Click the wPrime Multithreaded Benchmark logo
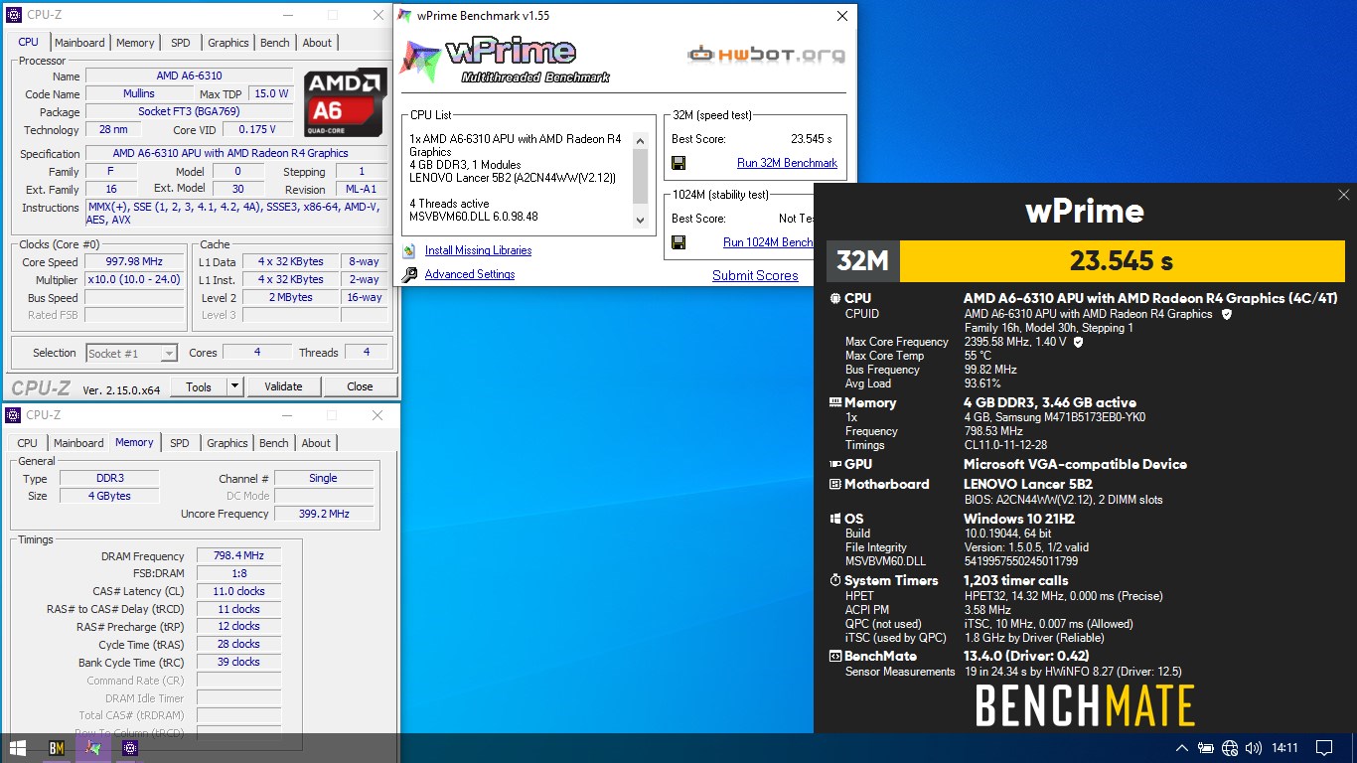Viewport: 1357px width, 763px height. point(505,59)
